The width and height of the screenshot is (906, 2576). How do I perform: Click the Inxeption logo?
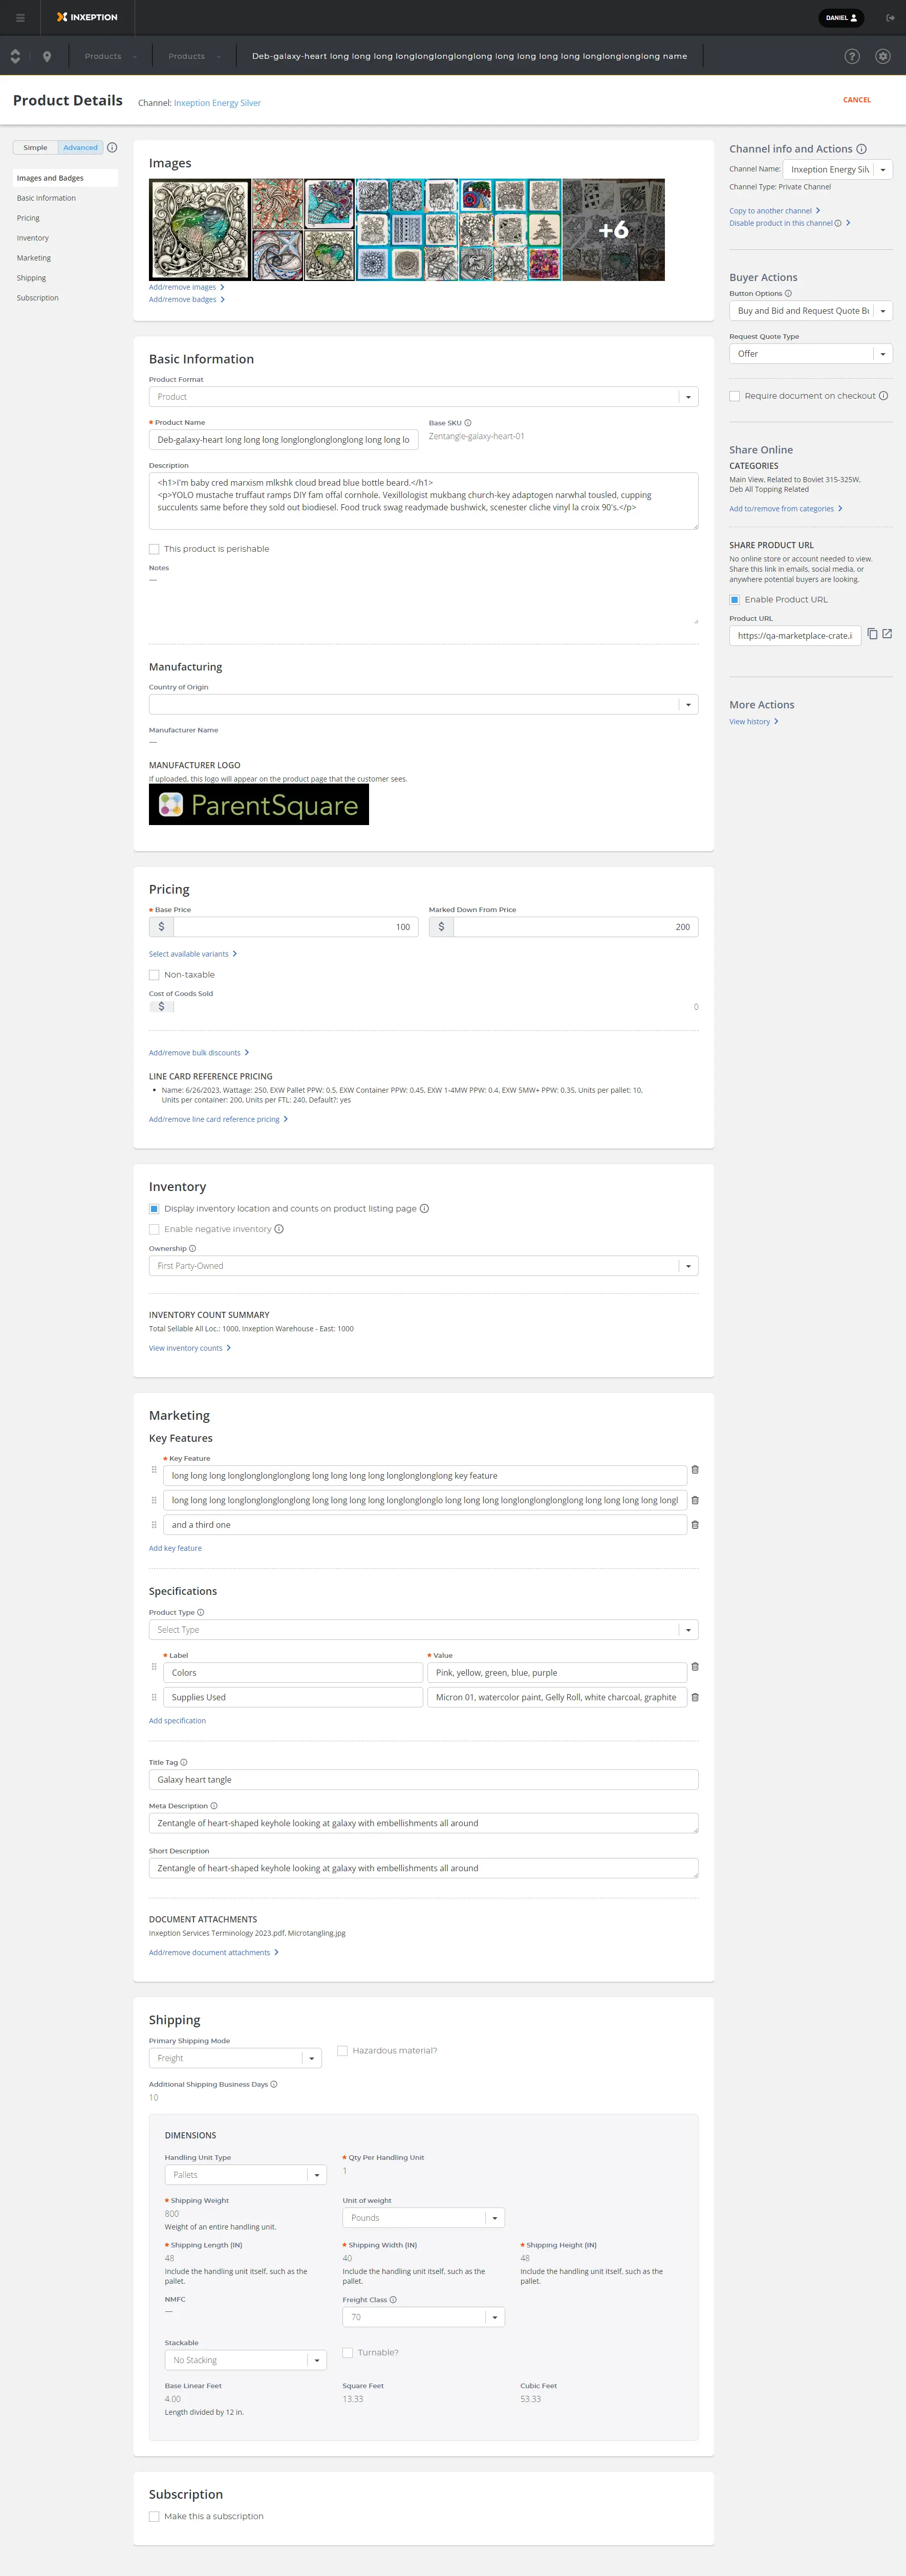pyautogui.click(x=87, y=17)
